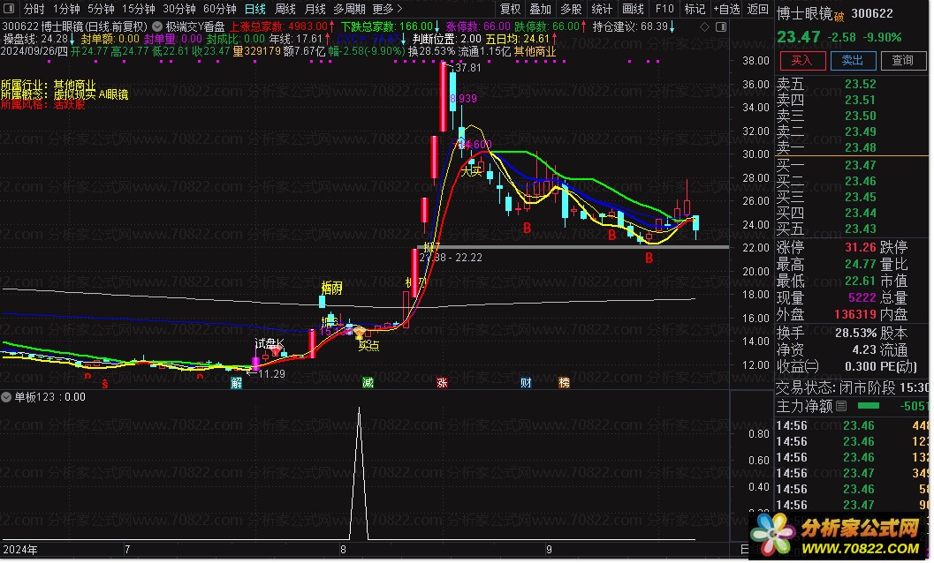Click the red 涨 event marker icon
The image size is (934, 563).
pyautogui.click(x=442, y=383)
